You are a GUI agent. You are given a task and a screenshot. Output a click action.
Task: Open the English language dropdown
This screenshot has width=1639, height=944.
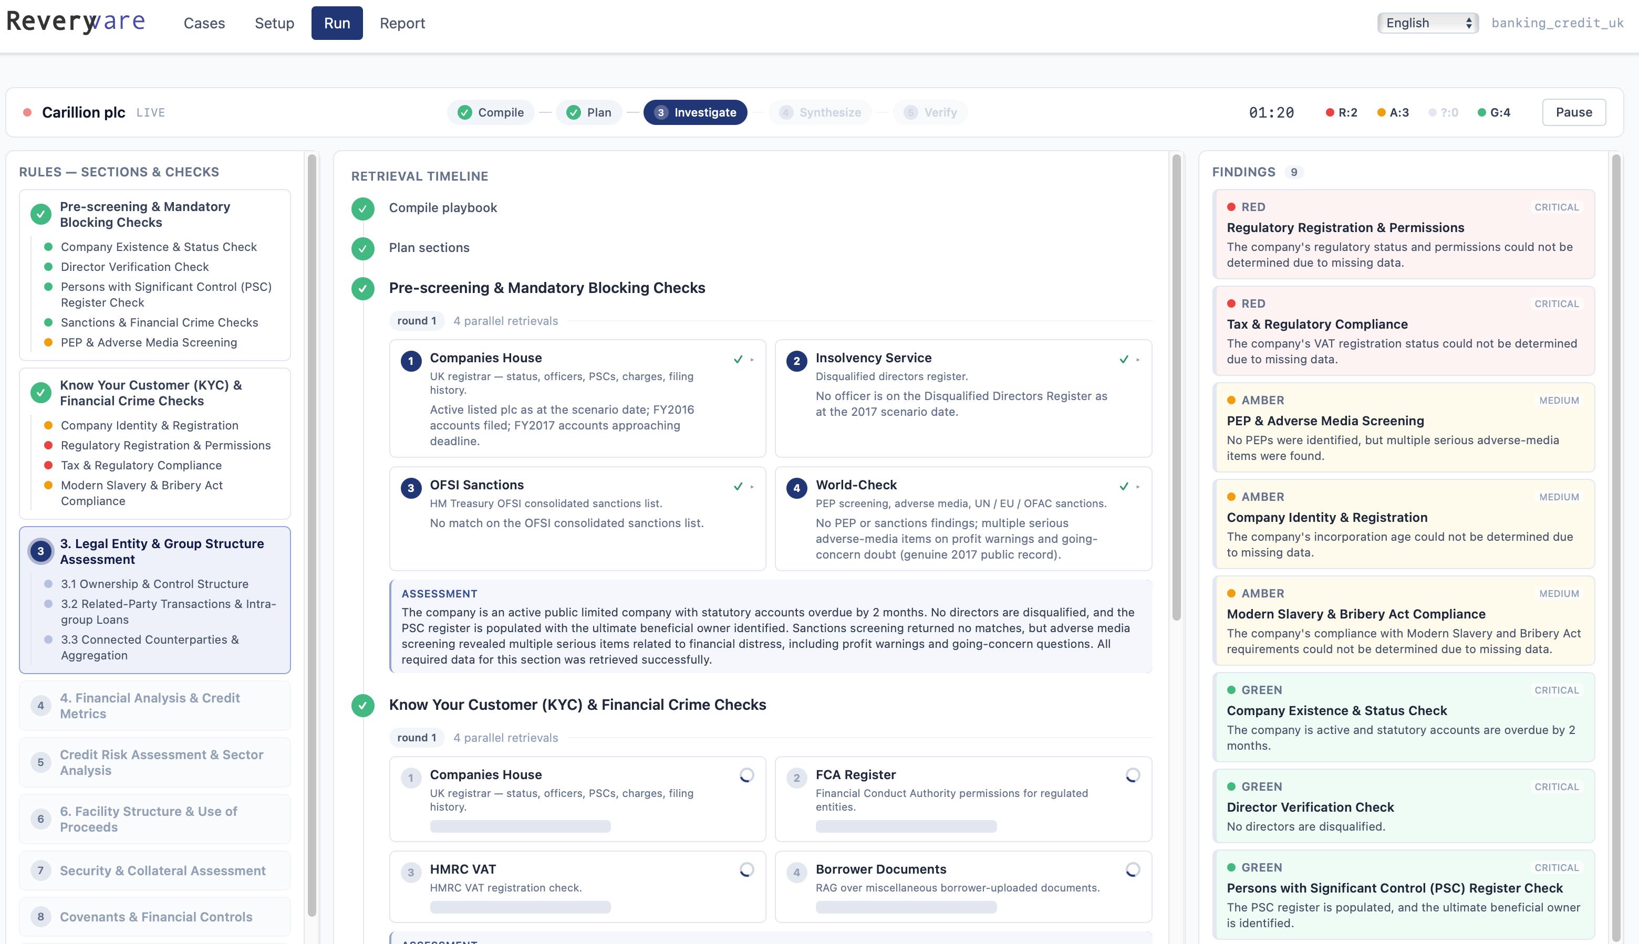click(1427, 23)
